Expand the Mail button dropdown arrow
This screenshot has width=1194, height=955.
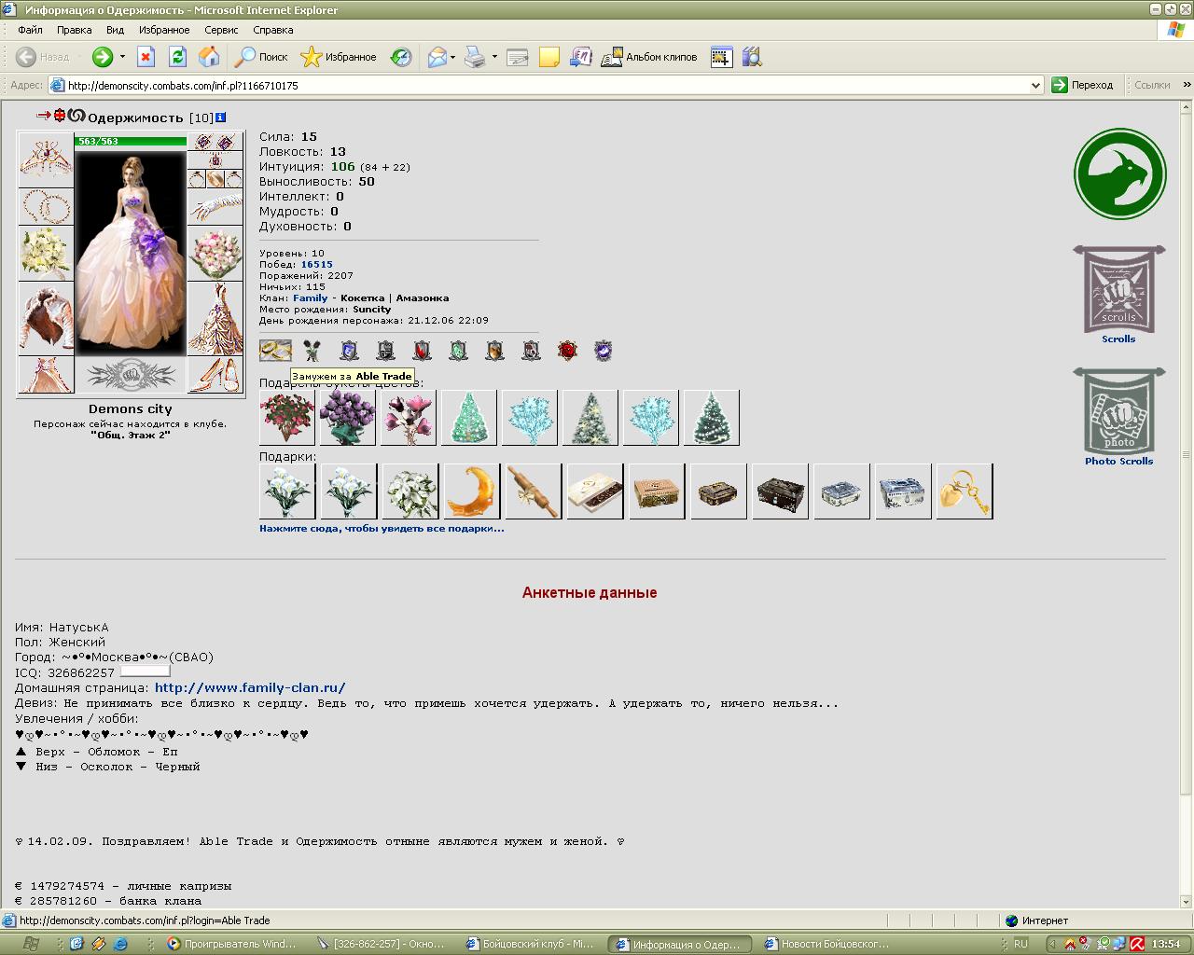[452, 57]
